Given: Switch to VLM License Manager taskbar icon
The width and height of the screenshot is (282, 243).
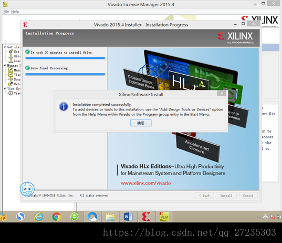Looking at the screenshot, I should 164,217.
